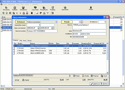
Task: Click the K toolbar button
Action: point(20,13)
